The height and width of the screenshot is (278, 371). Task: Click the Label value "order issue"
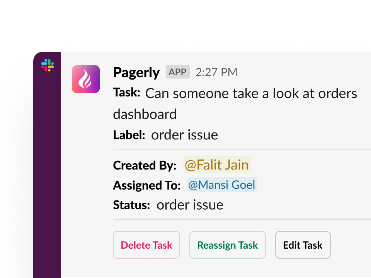[x=184, y=135]
